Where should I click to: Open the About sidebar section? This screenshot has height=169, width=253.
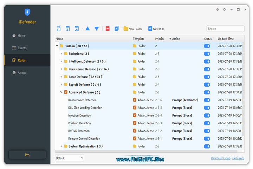(22, 73)
